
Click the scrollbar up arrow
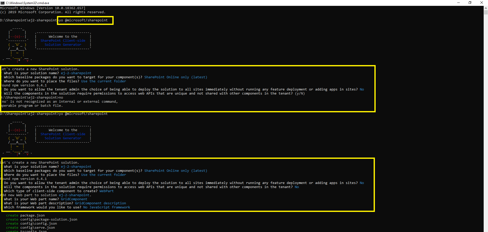tap(486, 8)
